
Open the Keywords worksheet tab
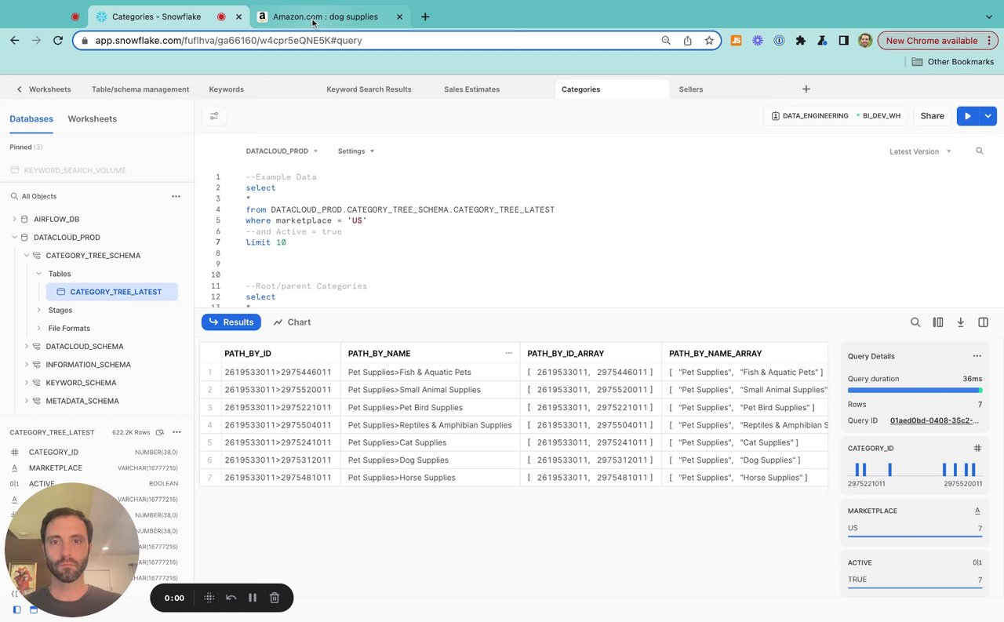(x=226, y=89)
